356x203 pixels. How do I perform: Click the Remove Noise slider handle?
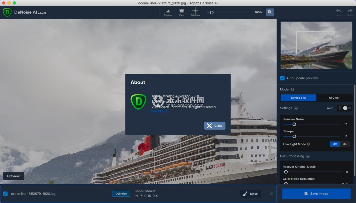tap(294, 124)
